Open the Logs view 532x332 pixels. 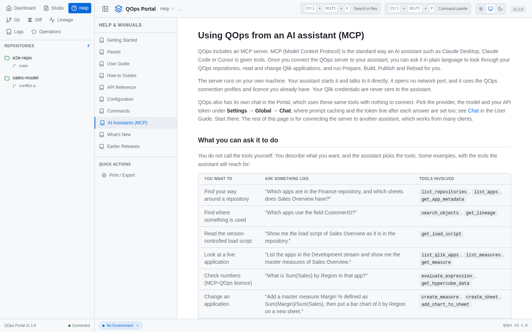click(x=15, y=32)
